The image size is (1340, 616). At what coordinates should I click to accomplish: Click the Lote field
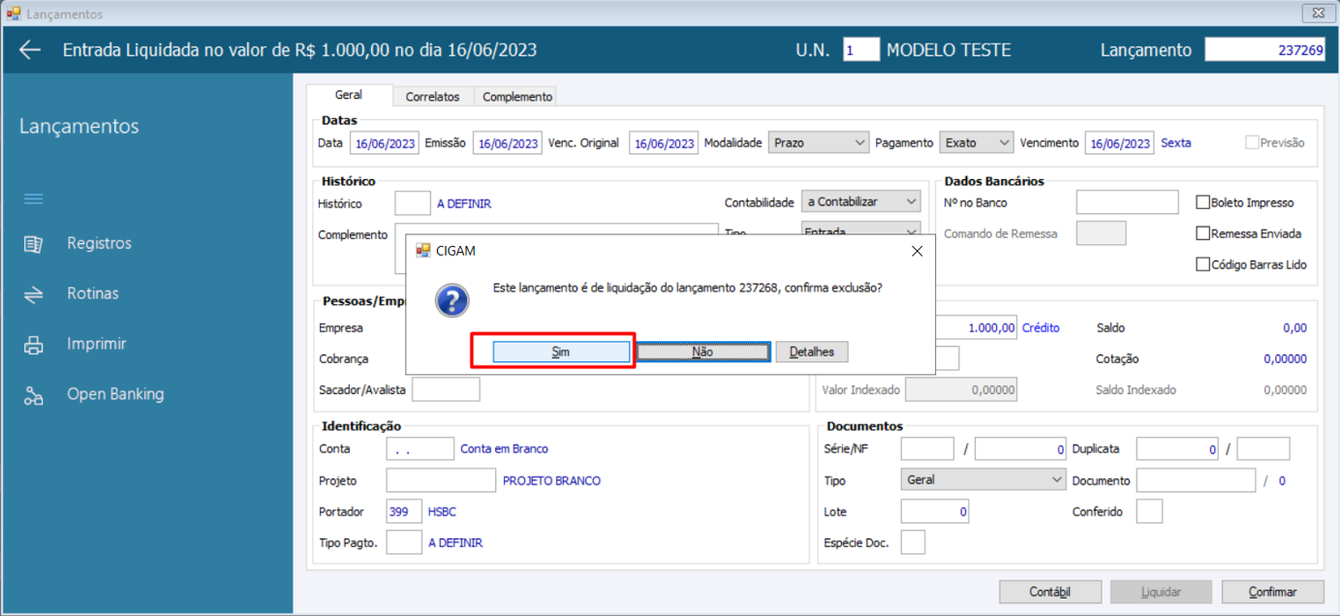(x=935, y=511)
